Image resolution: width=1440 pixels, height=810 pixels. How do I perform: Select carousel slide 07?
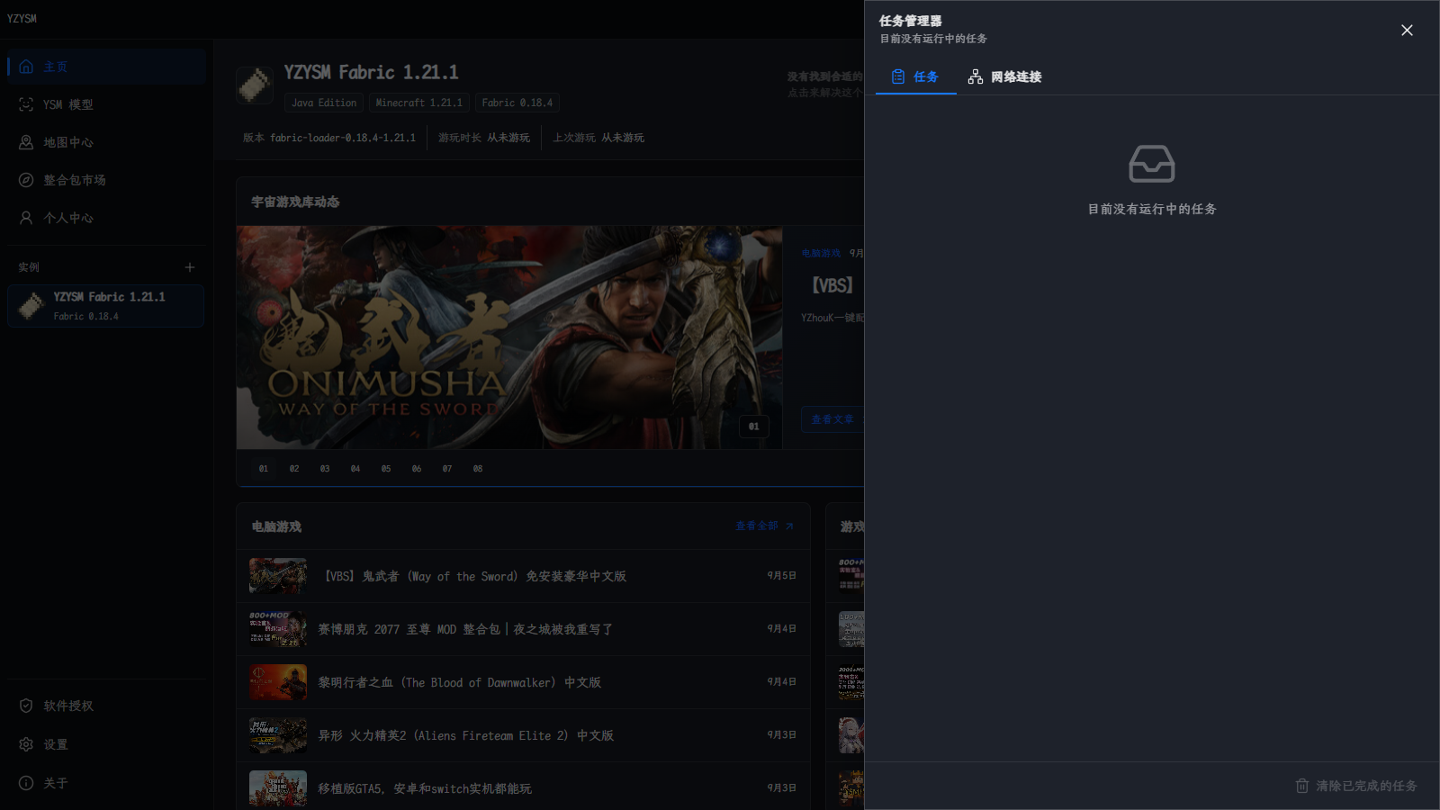tap(447, 469)
